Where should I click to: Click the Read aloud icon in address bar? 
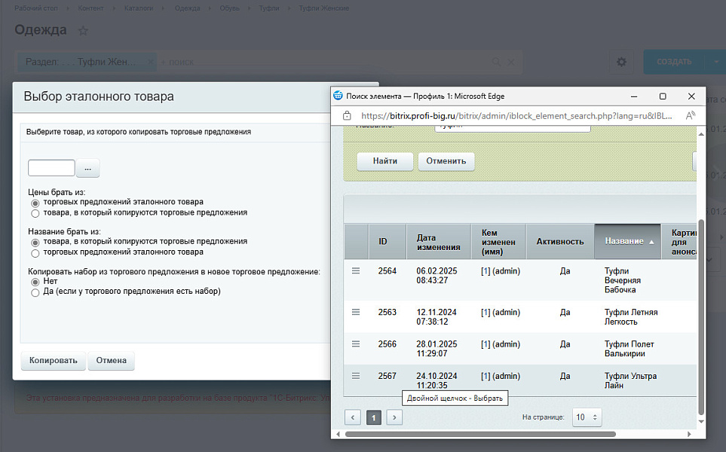[690, 116]
